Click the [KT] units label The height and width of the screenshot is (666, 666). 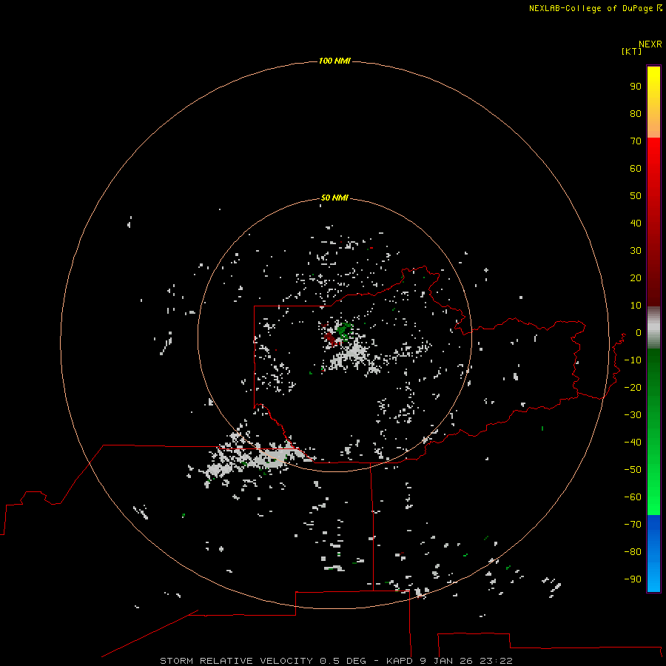pos(631,51)
